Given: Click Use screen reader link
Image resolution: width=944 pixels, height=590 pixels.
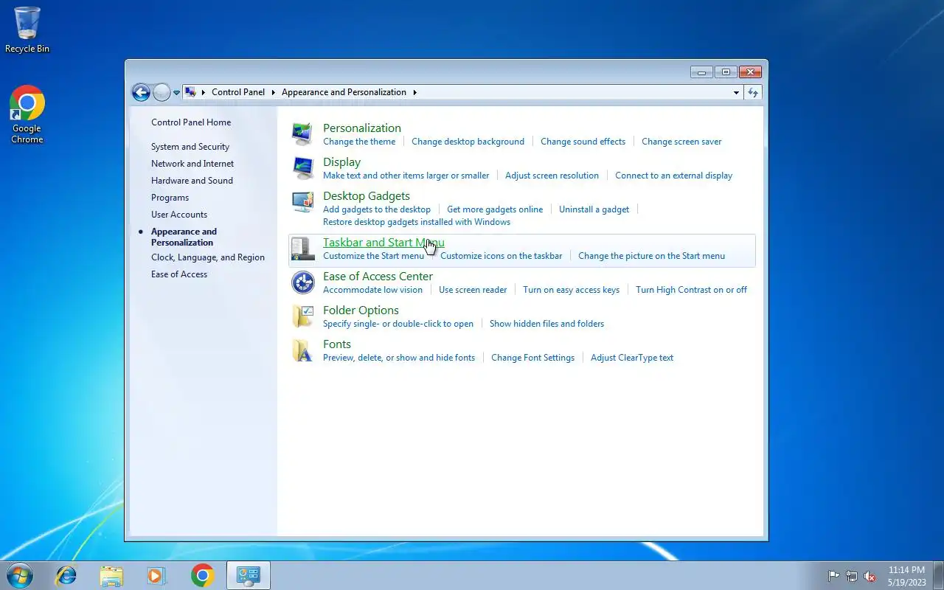Looking at the screenshot, I should point(473,290).
